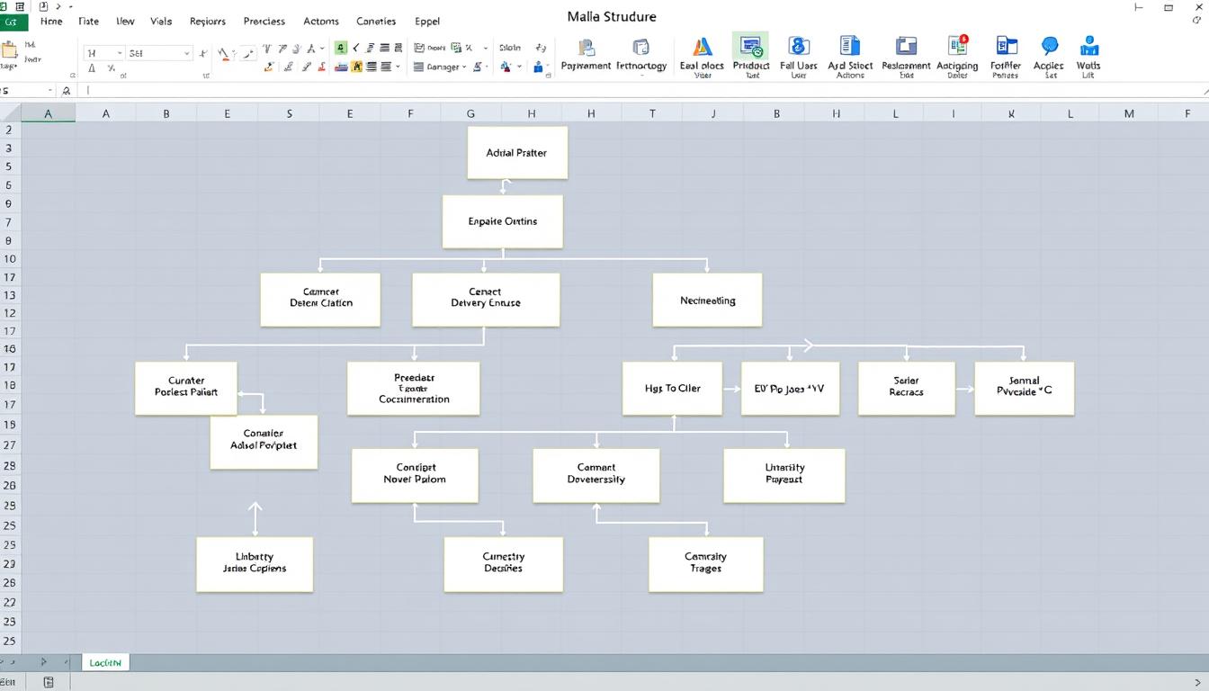Image resolution: width=1209 pixels, height=691 pixels.
Task: Select the highlighted column A header
Action: pos(48,113)
